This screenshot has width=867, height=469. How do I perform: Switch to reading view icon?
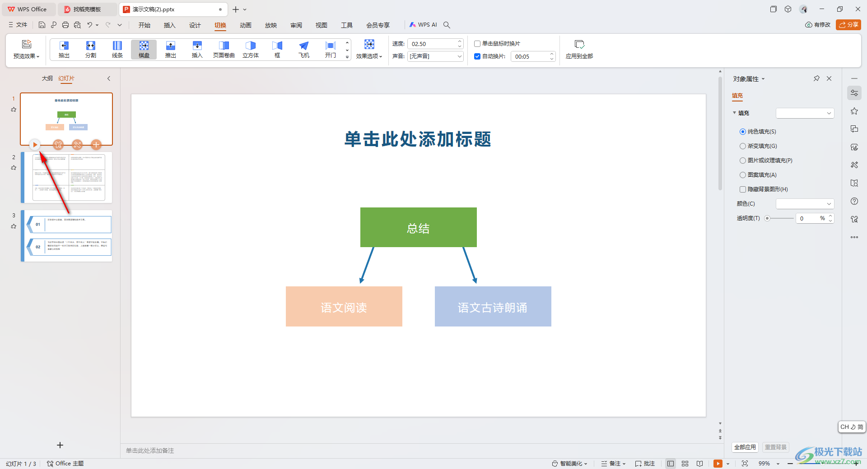point(699,464)
